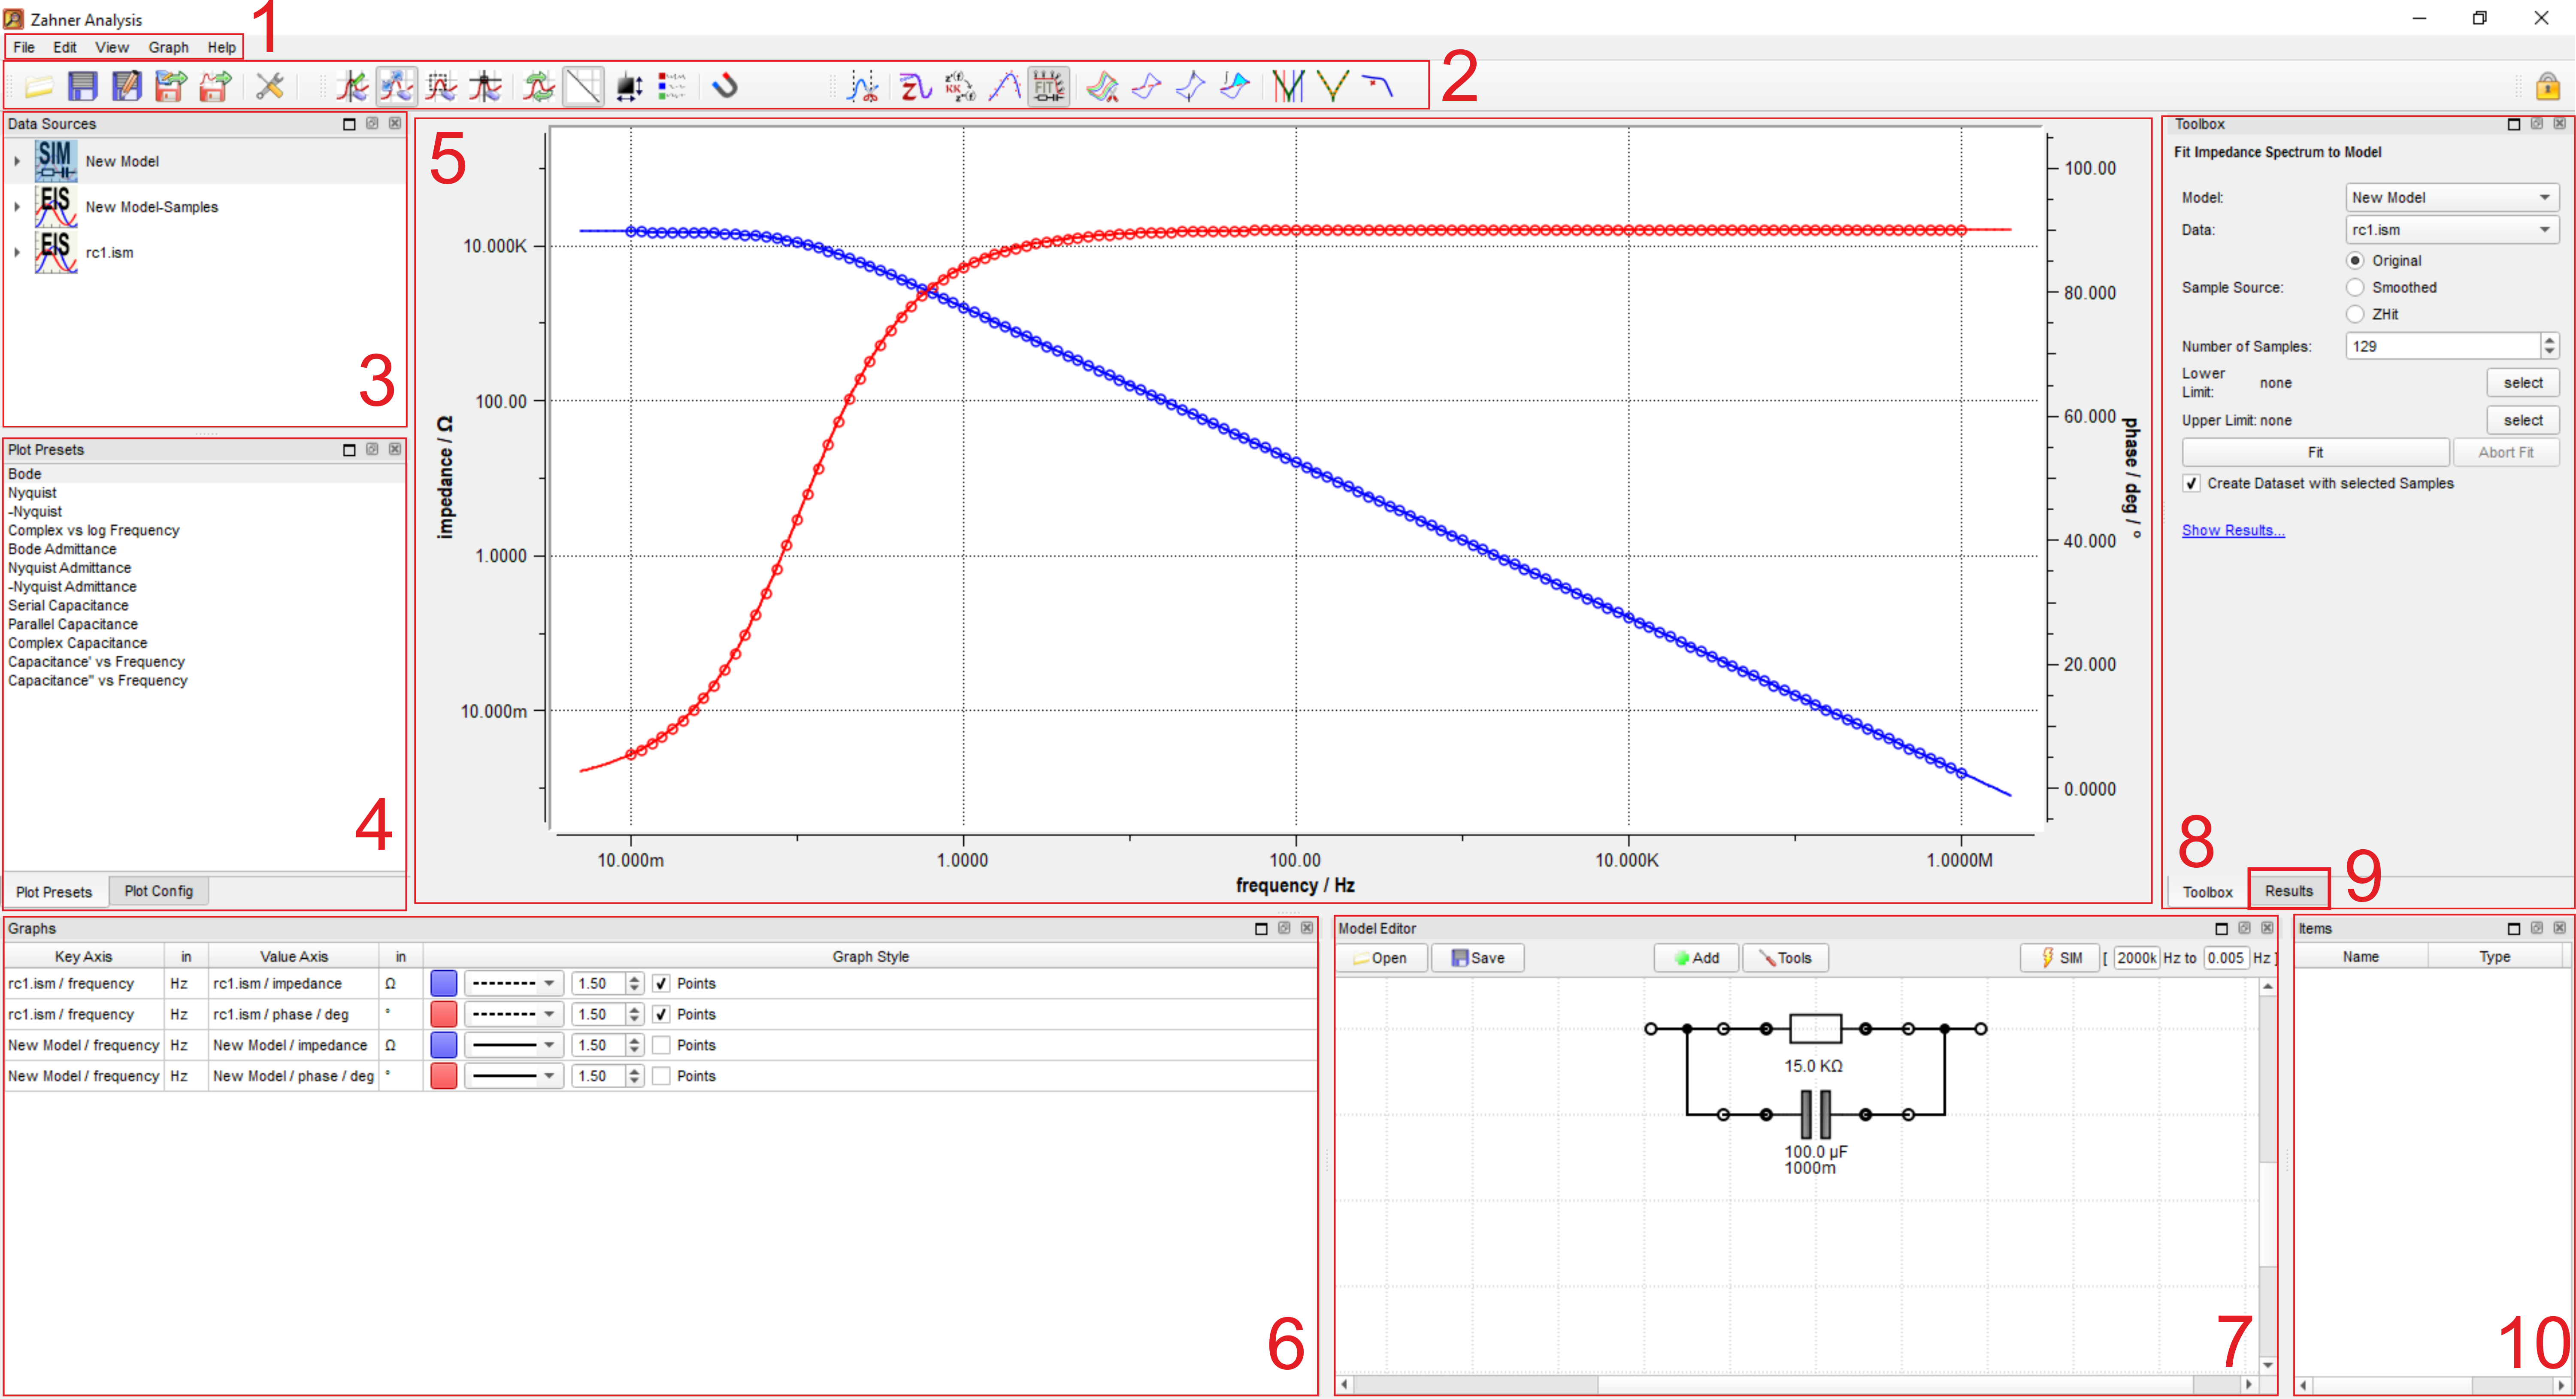This screenshot has height=1399, width=2576.
Task: Open the File menu
Action: point(24,47)
